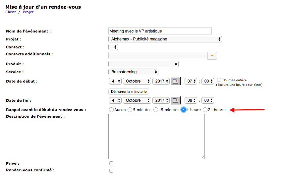Expand the Service dropdown set to Brainstorming
This screenshot has height=174, width=284.
pos(133,72)
